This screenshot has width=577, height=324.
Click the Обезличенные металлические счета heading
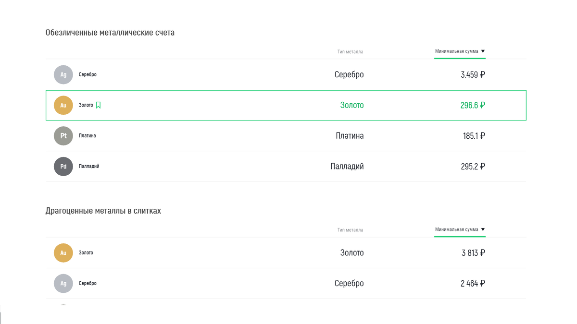[110, 33]
